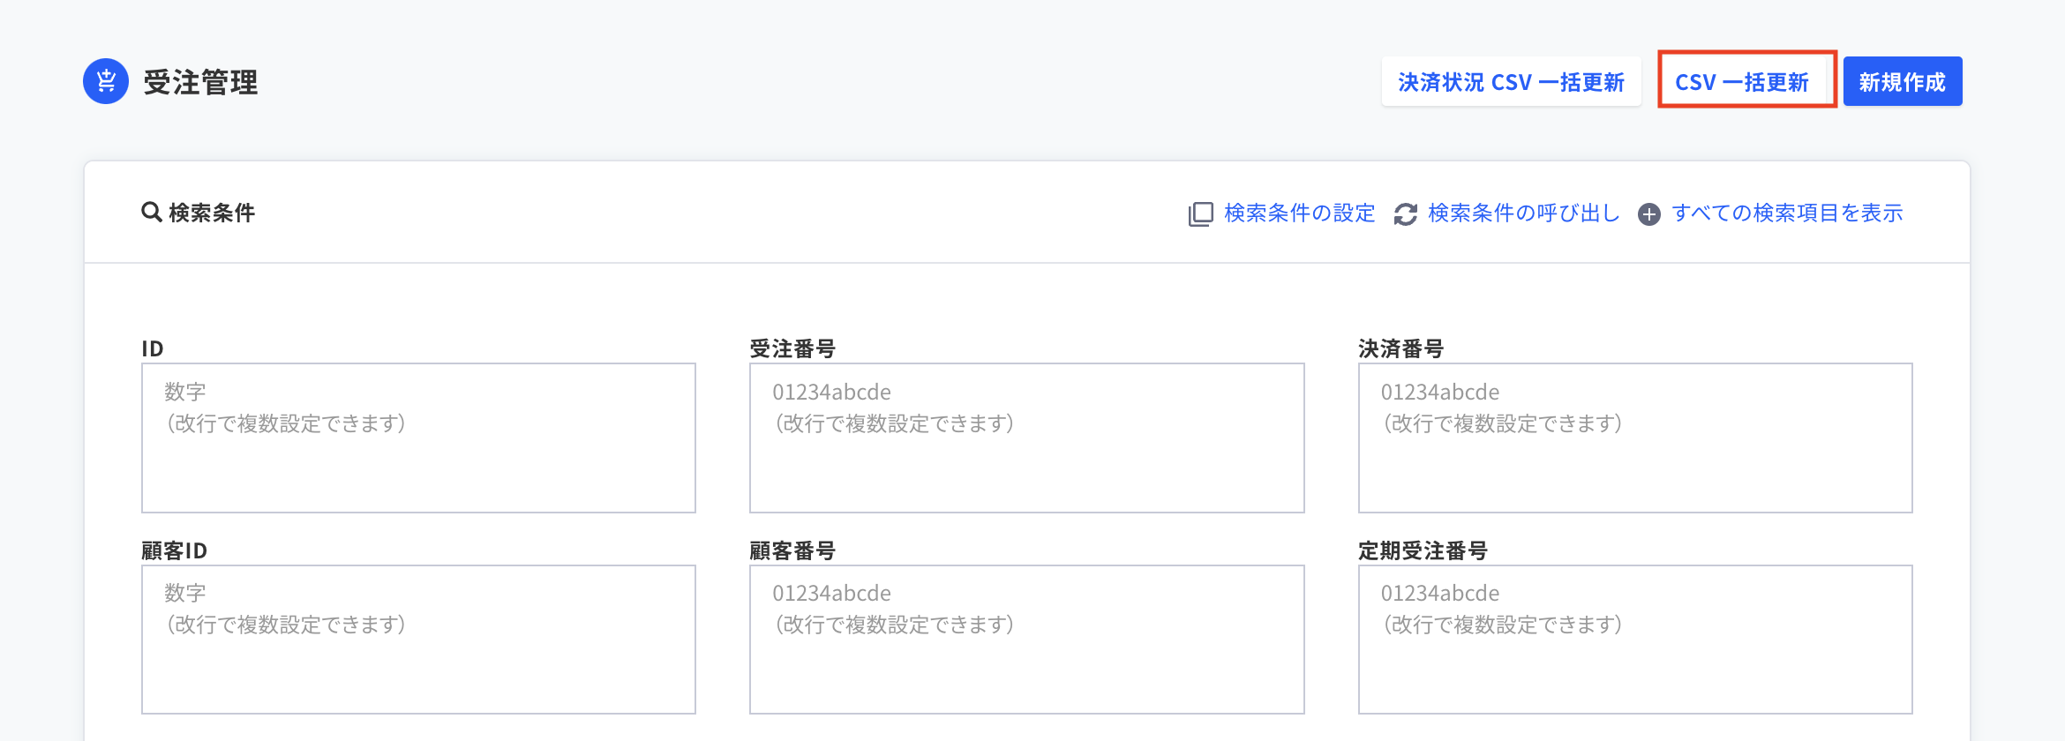Show all search fields via すべての検索項目を表示
2065x741 pixels.
click(1786, 213)
